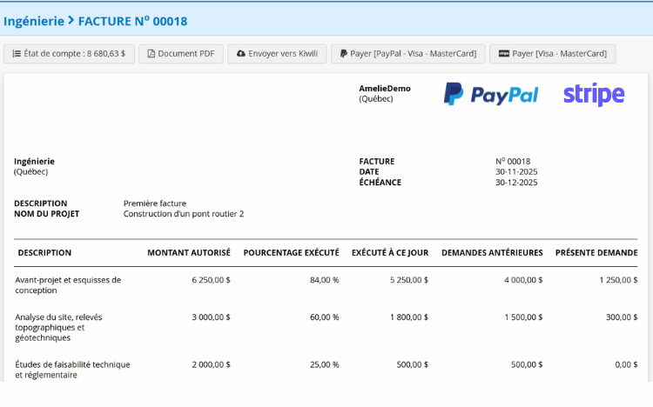Click project name Construction d'un pont routier 2
Screen dimensions: 653x407
tap(184, 214)
